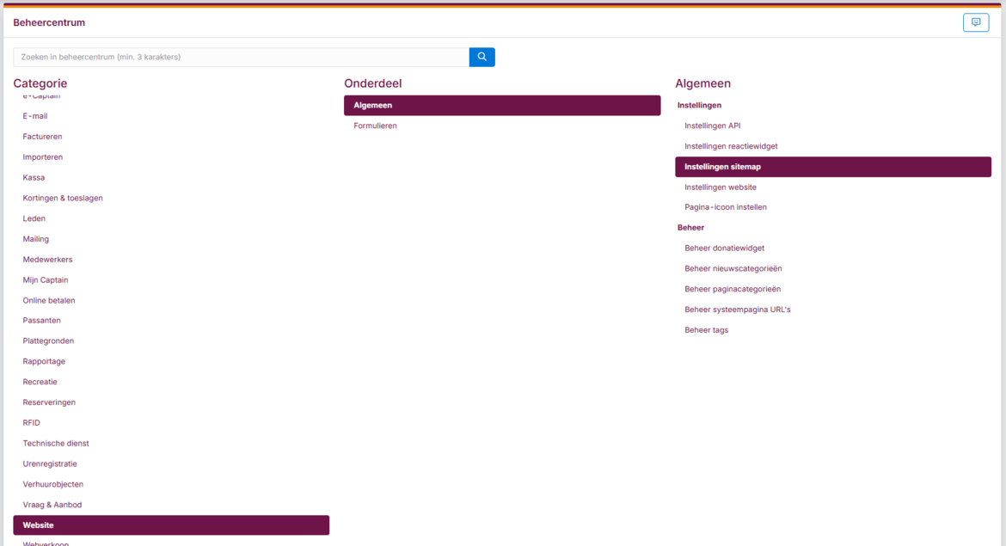
Task: Select the Formulieren onderdeel
Action: click(x=375, y=125)
